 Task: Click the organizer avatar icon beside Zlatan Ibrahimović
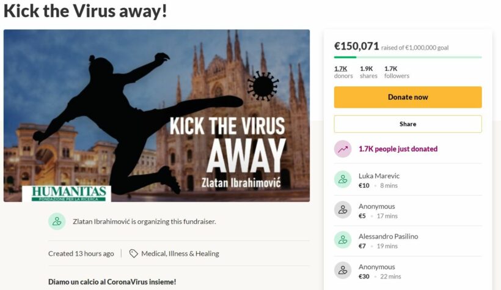57,221
